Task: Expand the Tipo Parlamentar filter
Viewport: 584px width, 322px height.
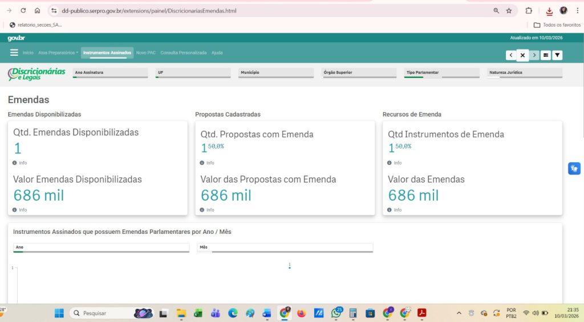Action: tap(442, 73)
